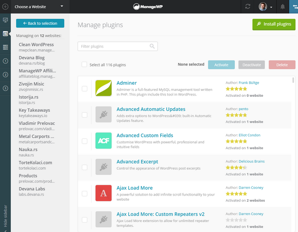Screen dimensions: 298x232
Task: Tick the Advanced Custom Fields checkbox
Action: pos(85,141)
